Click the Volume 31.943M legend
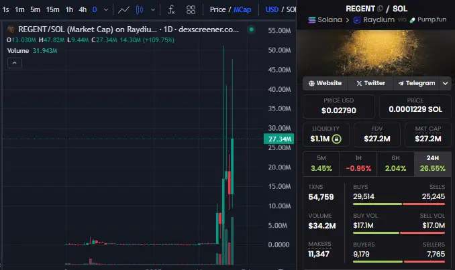Viewport: 455px width, 270px height. point(32,51)
